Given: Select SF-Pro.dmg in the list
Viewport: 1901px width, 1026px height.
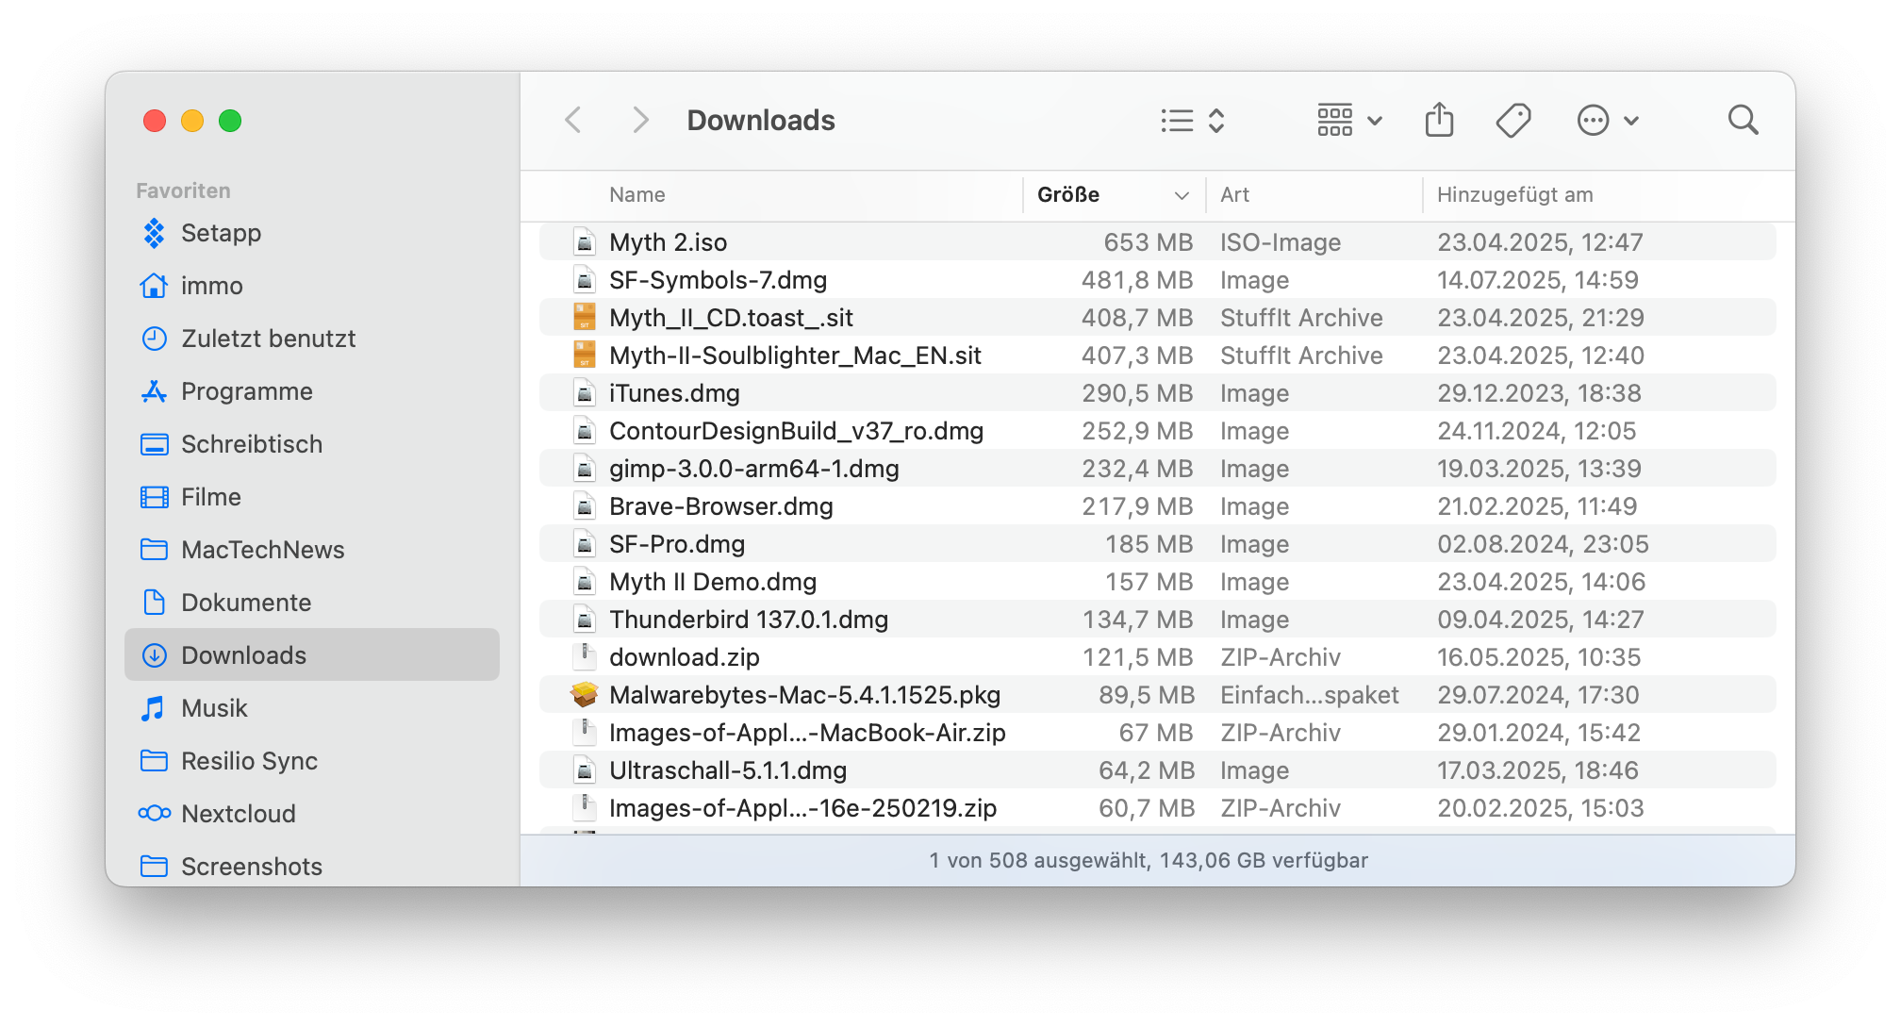Looking at the screenshot, I should (1158, 544).
